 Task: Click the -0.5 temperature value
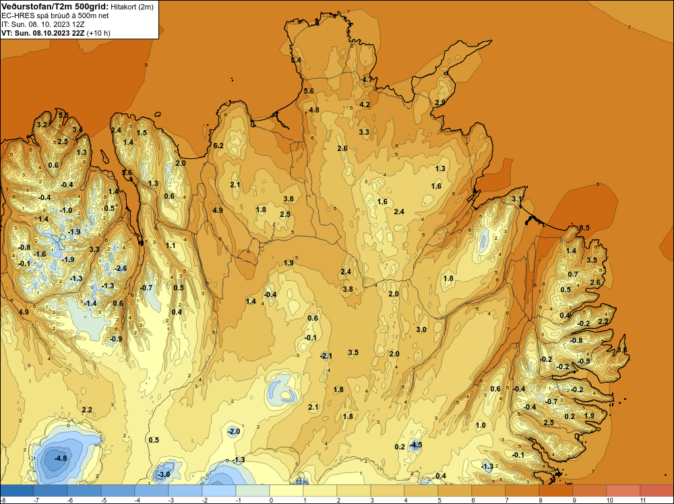[x=584, y=361]
